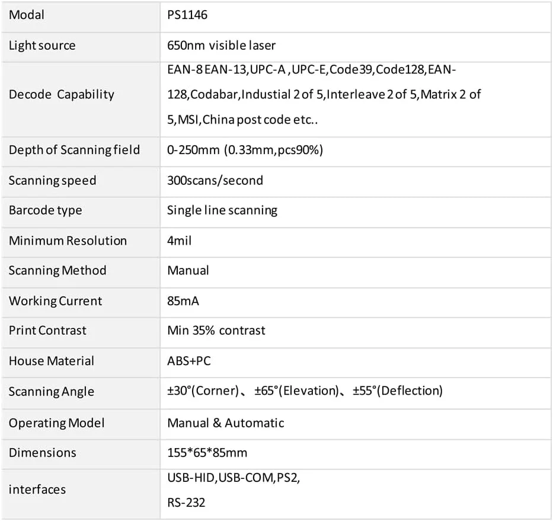
Task: Select the 155*65*85mm dimensions value
Action: point(207,453)
